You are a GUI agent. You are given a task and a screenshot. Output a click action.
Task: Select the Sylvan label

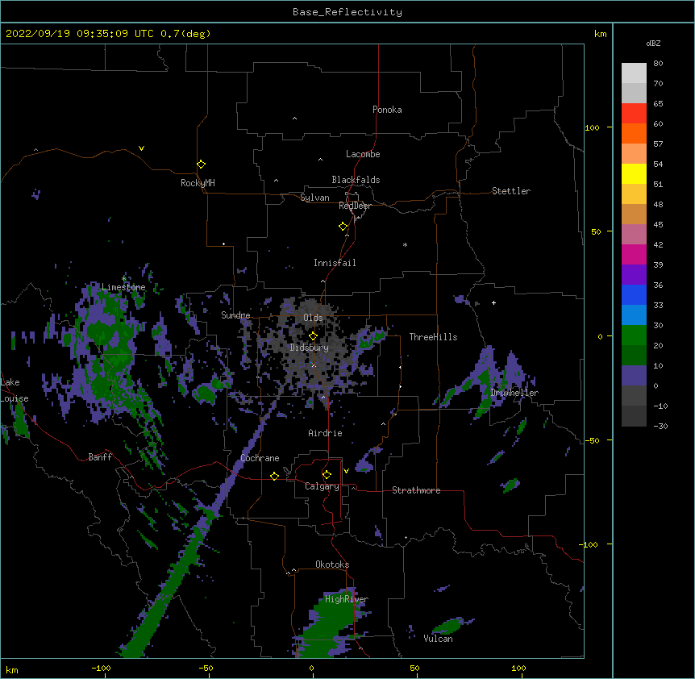pyautogui.click(x=314, y=198)
